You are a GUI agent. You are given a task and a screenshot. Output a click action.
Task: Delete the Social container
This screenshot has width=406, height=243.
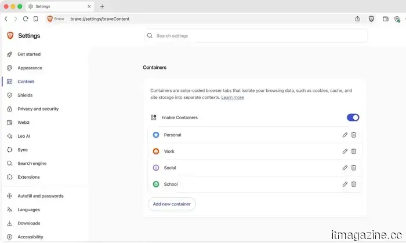(x=354, y=168)
